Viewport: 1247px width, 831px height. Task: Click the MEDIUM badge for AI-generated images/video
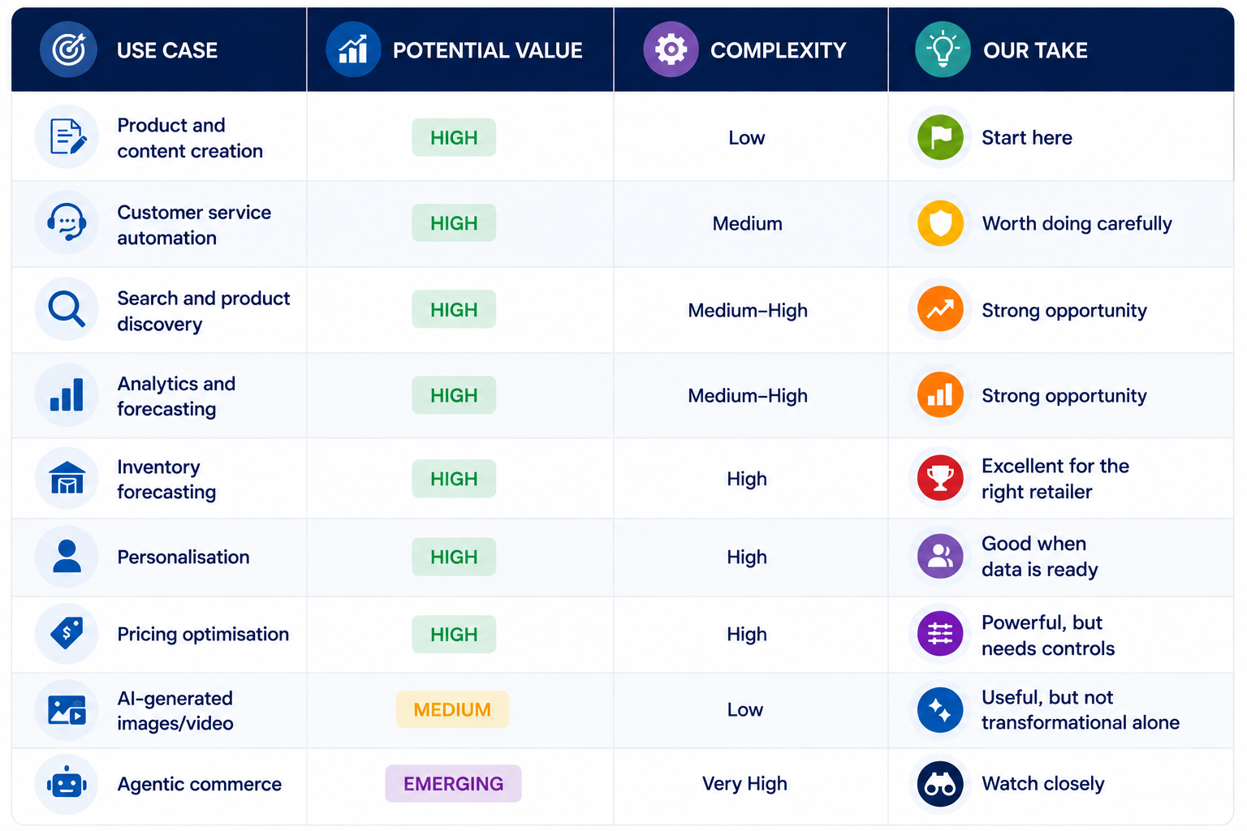coord(452,709)
